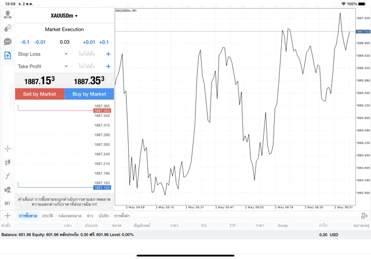Click the Take Profit value field
This screenshot has width=371, height=259.
coord(87,67)
